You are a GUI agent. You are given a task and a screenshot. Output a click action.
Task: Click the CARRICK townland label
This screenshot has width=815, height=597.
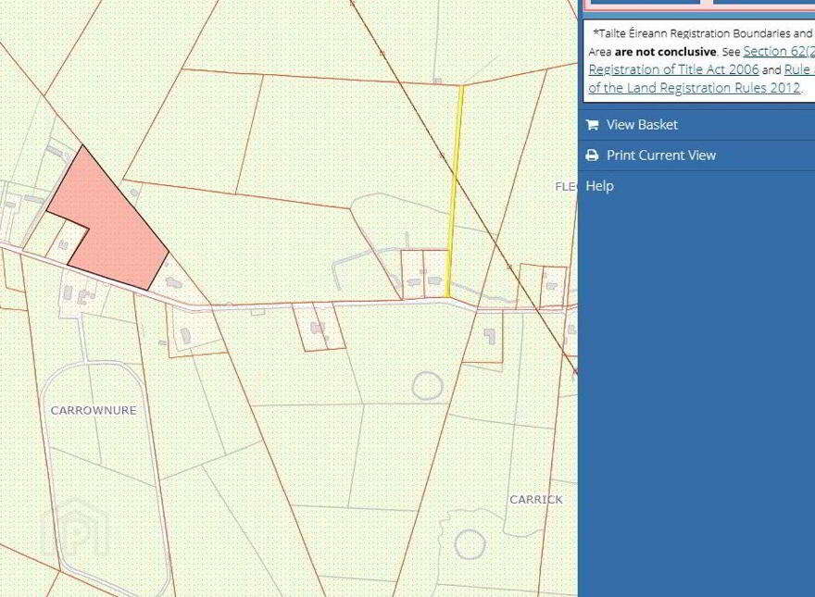pyautogui.click(x=536, y=500)
